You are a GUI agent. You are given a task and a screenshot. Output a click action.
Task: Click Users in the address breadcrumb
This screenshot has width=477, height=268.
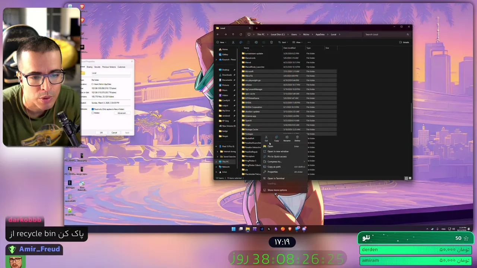click(294, 34)
